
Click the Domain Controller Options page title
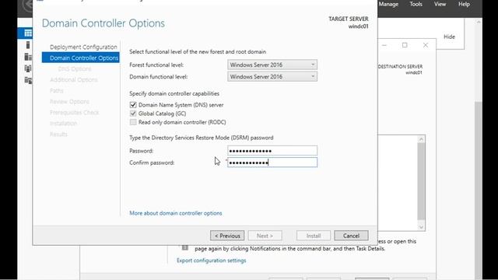pos(103,23)
